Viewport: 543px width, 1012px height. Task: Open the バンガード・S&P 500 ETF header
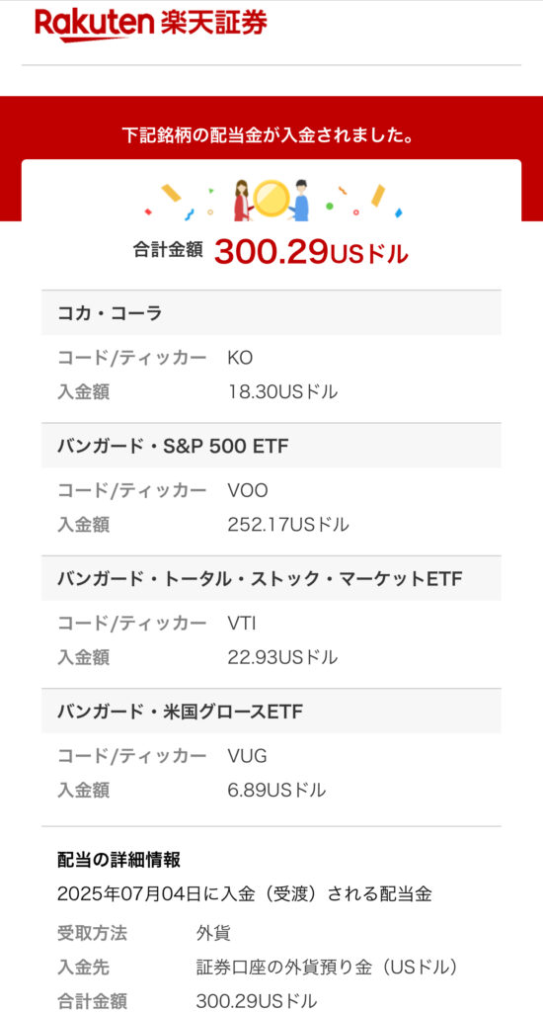pyautogui.click(x=271, y=446)
